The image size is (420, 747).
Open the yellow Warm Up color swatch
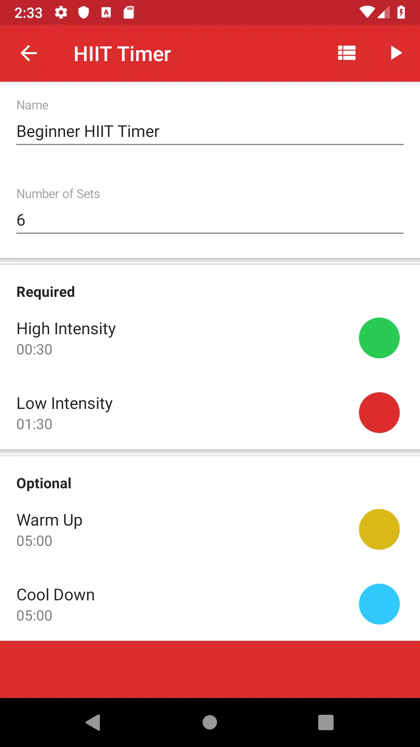[x=379, y=529]
